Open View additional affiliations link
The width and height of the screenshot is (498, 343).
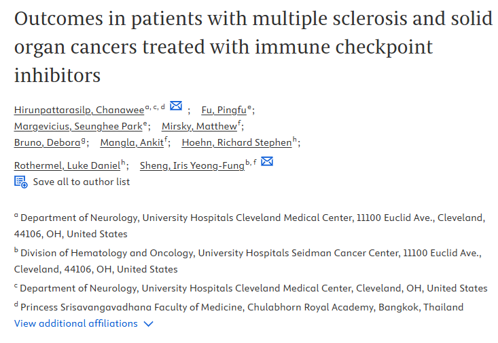(76, 323)
